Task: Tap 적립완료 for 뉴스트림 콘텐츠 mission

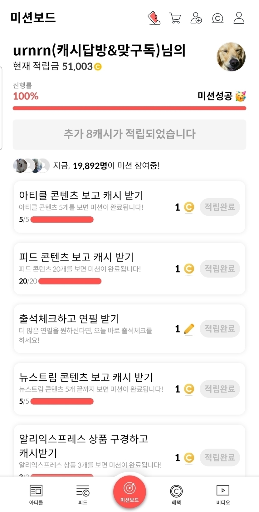Action: (220, 389)
